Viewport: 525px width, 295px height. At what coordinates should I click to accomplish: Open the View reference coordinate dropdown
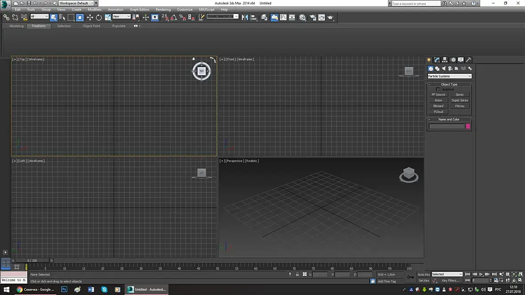(121, 17)
